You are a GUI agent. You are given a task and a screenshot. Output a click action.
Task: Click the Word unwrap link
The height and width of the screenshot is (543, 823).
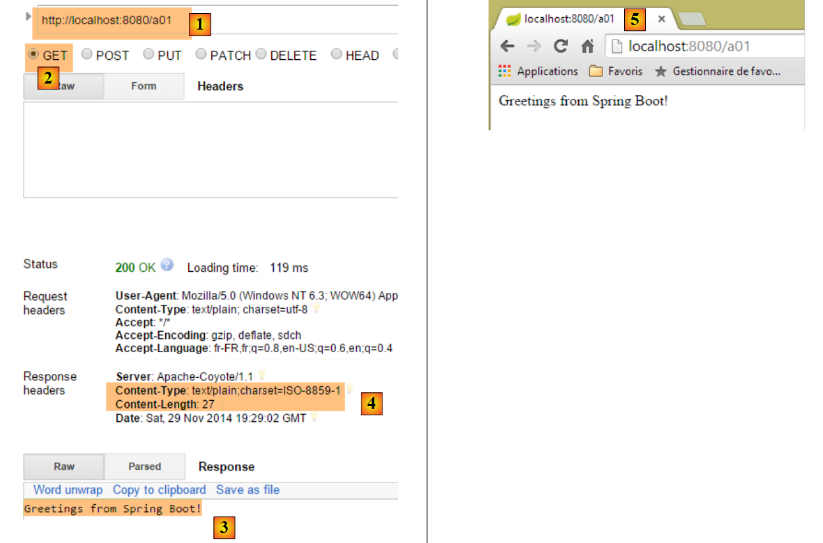click(x=68, y=490)
